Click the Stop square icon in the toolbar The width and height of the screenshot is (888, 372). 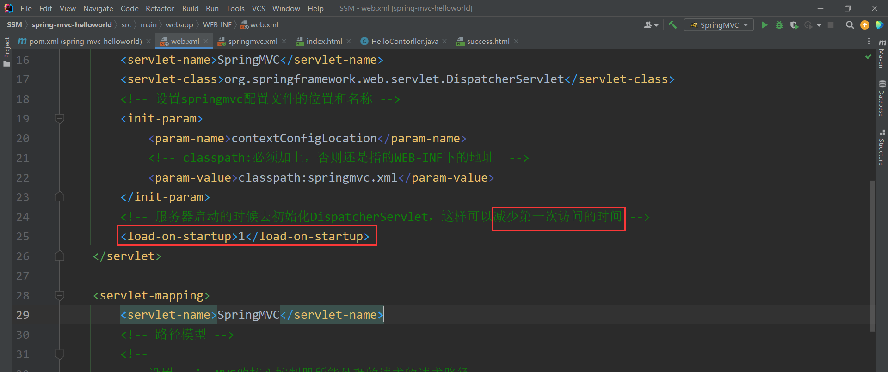[x=831, y=25]
